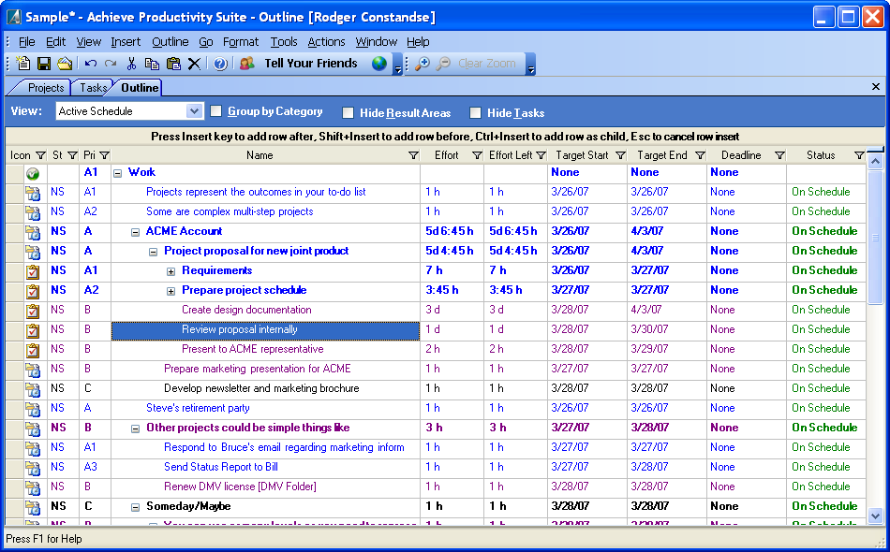The height and width of the screenshot is (552, 890).
Task: Click the Tell Your Friends button
Action: tap(311, 64)
